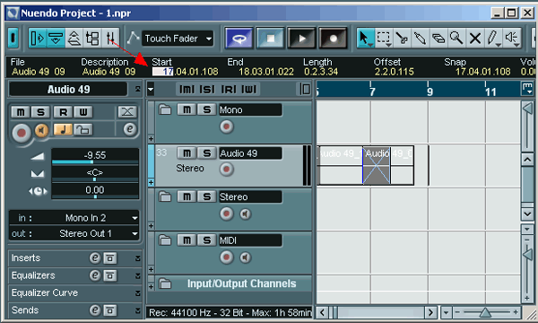Open the Sends inspector tab
This screenshot has width=538, height=323.
pyautogui.click(x=74, y=310)
